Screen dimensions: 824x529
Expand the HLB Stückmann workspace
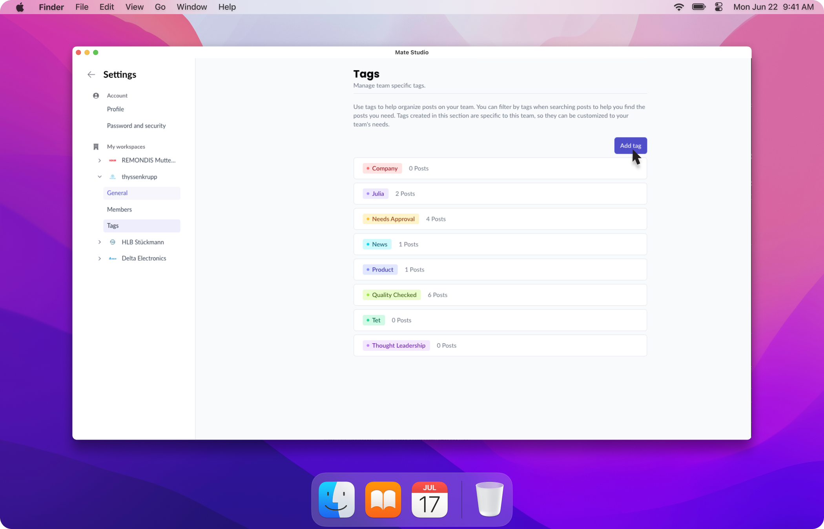coord(100,242)
